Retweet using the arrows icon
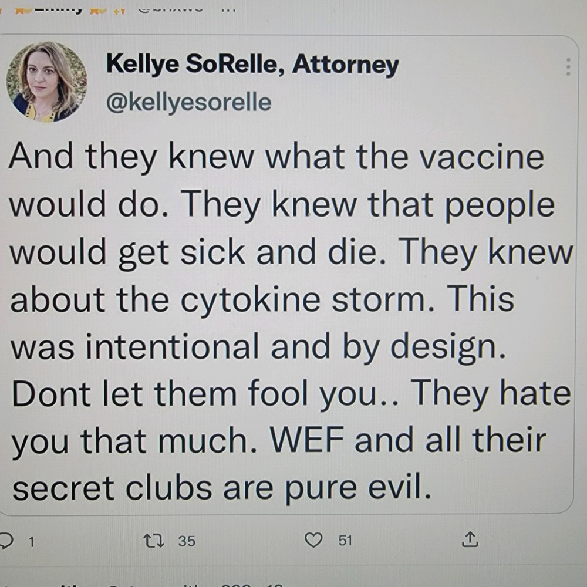587x587 pixels. (153, 541)
